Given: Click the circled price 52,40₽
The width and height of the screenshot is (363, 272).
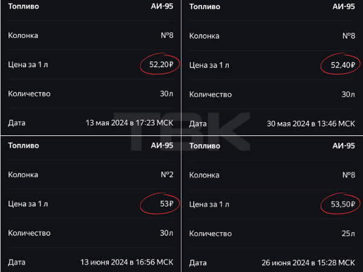Looking at the screenshot, I should click(x=343, y=65).
